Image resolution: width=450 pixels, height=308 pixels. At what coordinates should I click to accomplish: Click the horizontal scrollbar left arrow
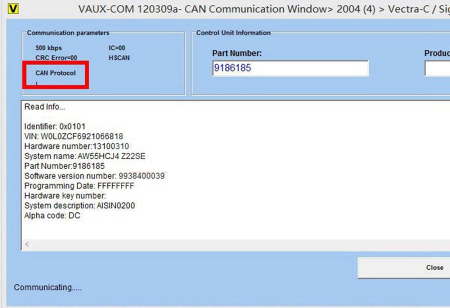click(27, 244)
